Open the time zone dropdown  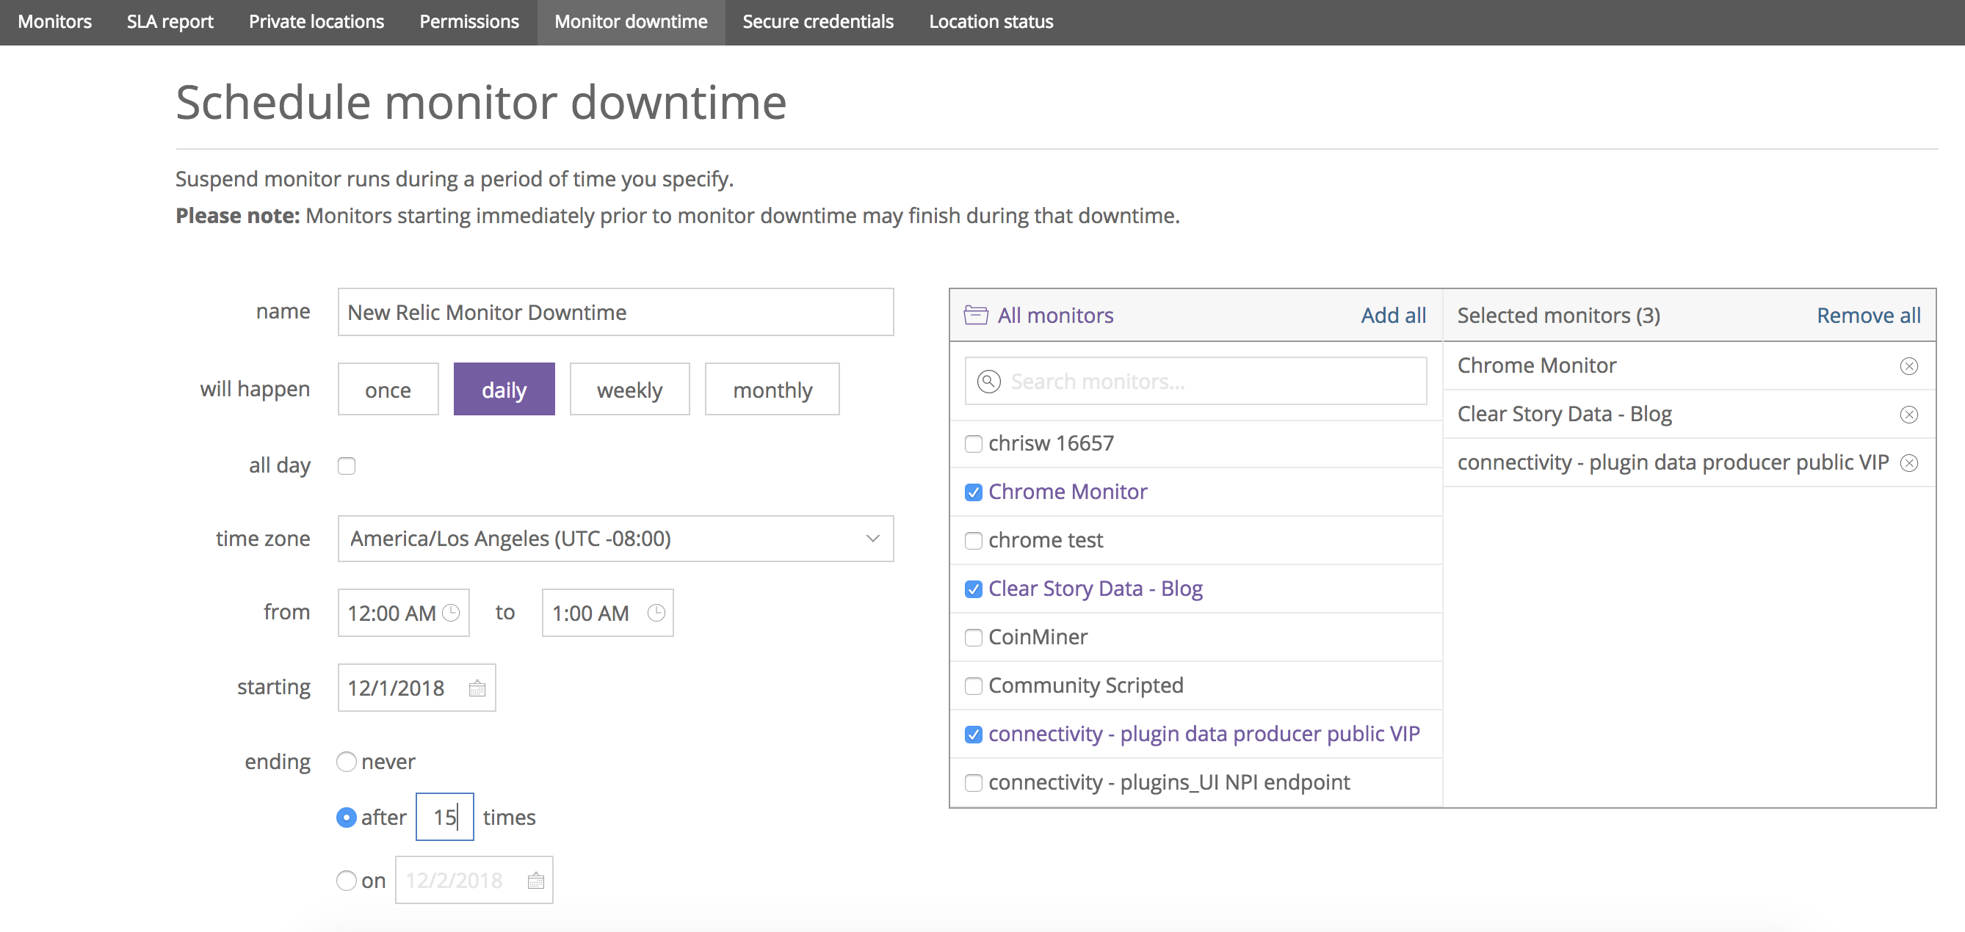click(615, 539)
